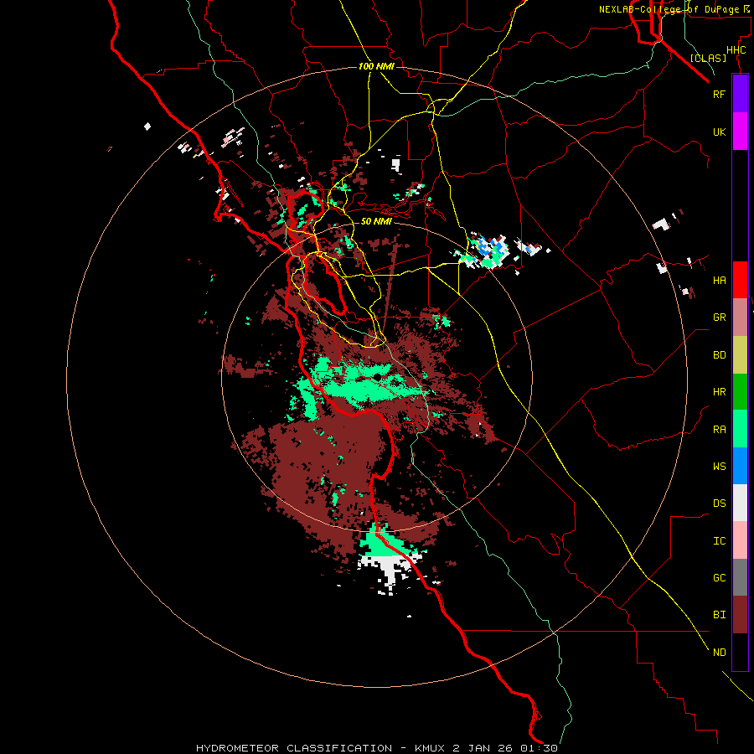Click the 'KMUX' station identifier text
This screenshot has width=754, height=754.
(431, 748)
